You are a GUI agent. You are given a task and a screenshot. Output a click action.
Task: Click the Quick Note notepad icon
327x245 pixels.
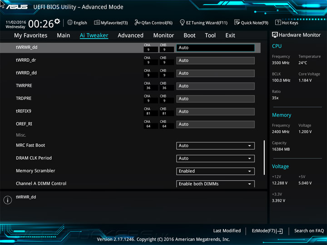point(237,23)
